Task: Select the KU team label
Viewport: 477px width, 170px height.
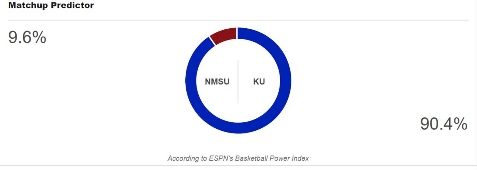Action: click(259, 82)
